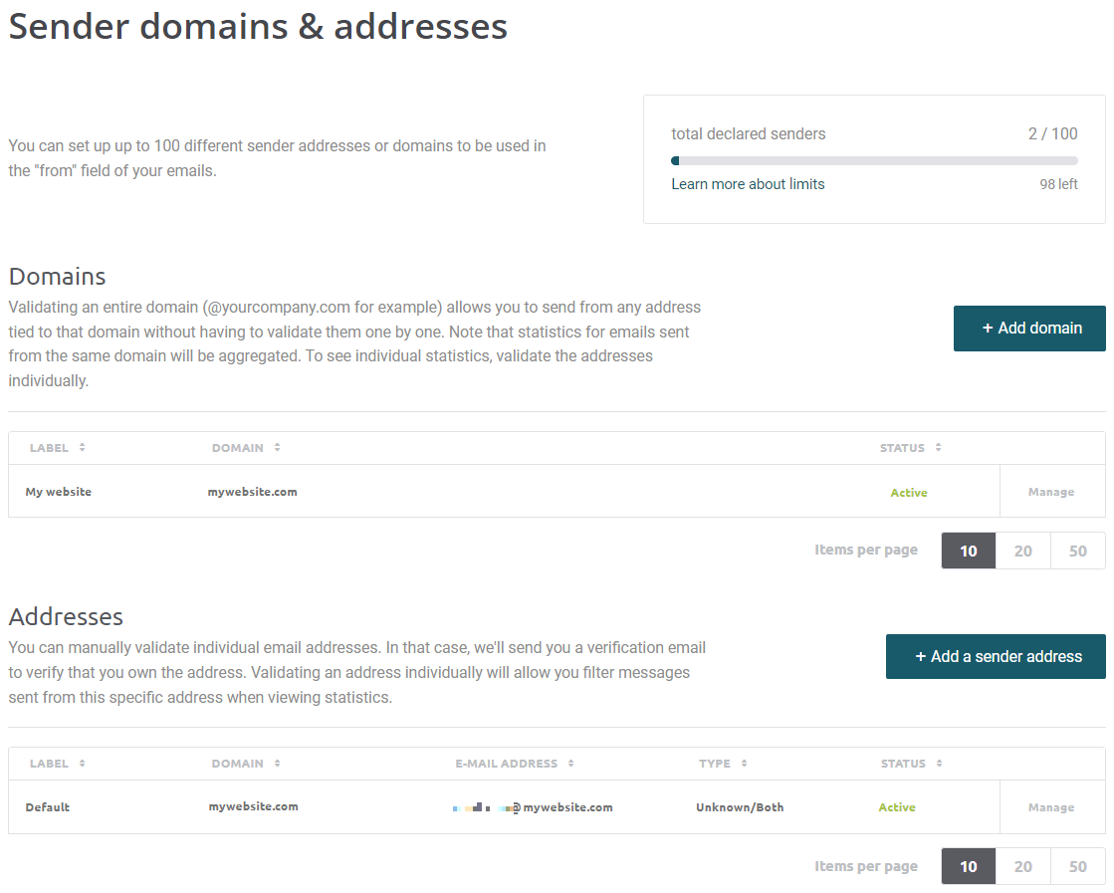Show 50 items per page for Addresses
The width and height of the screenshot is (1114, 893).
point(1078,865)
